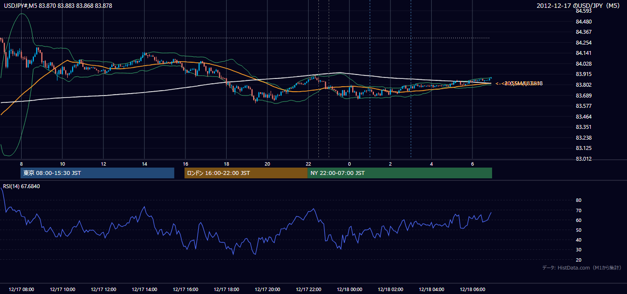Click the bottom date label 12/18 02:00
Screen dimensions: 627x294
pyautogui.click(x=391, y=290)
